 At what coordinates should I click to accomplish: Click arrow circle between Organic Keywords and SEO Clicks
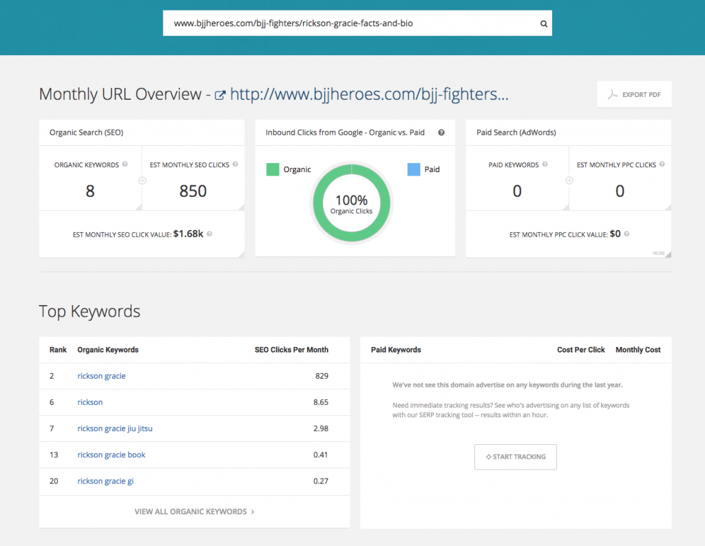click(142, 181)
